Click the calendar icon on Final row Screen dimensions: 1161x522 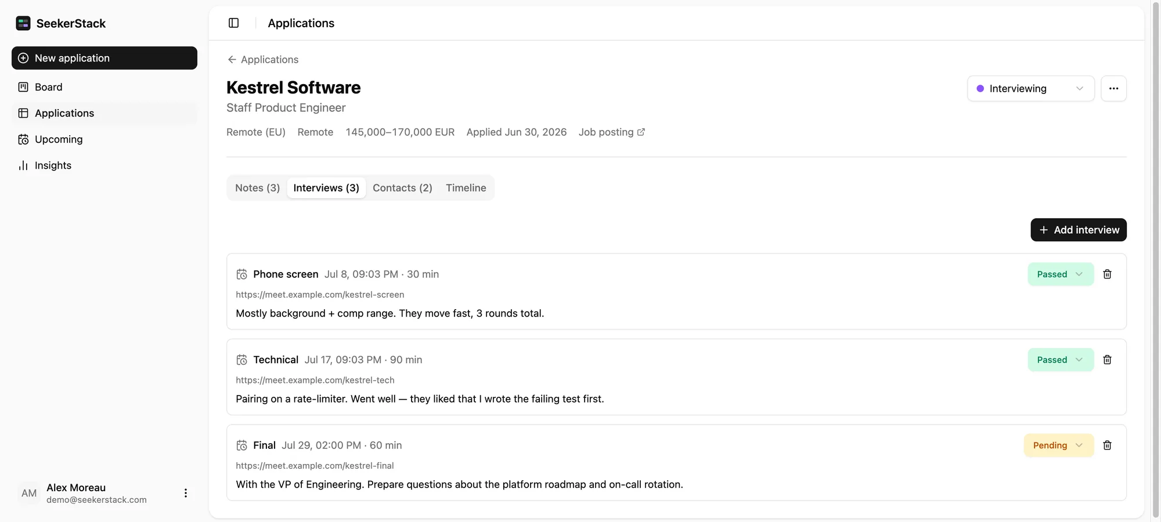tap(241, 445)
